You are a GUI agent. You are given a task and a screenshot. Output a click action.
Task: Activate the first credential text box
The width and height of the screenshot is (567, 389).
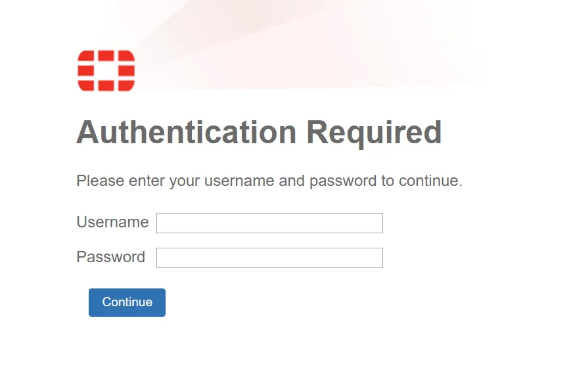click(269, 223)
